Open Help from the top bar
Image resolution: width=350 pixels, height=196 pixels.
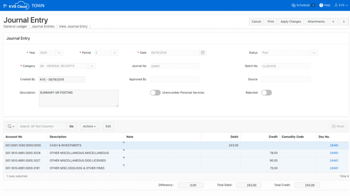pos(325,5)
